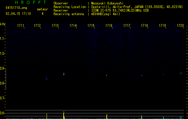This screenshot has height=119, width=188.
Task: Click time label 1715
Action: [91, 26]
